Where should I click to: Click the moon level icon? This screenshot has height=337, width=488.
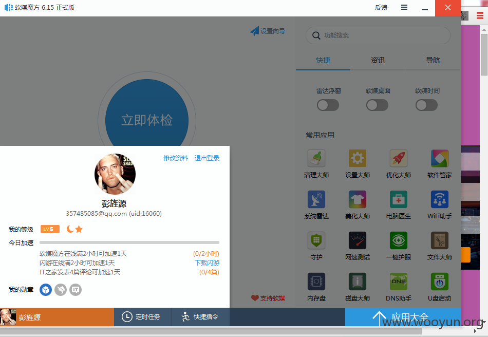pos(70,229)
